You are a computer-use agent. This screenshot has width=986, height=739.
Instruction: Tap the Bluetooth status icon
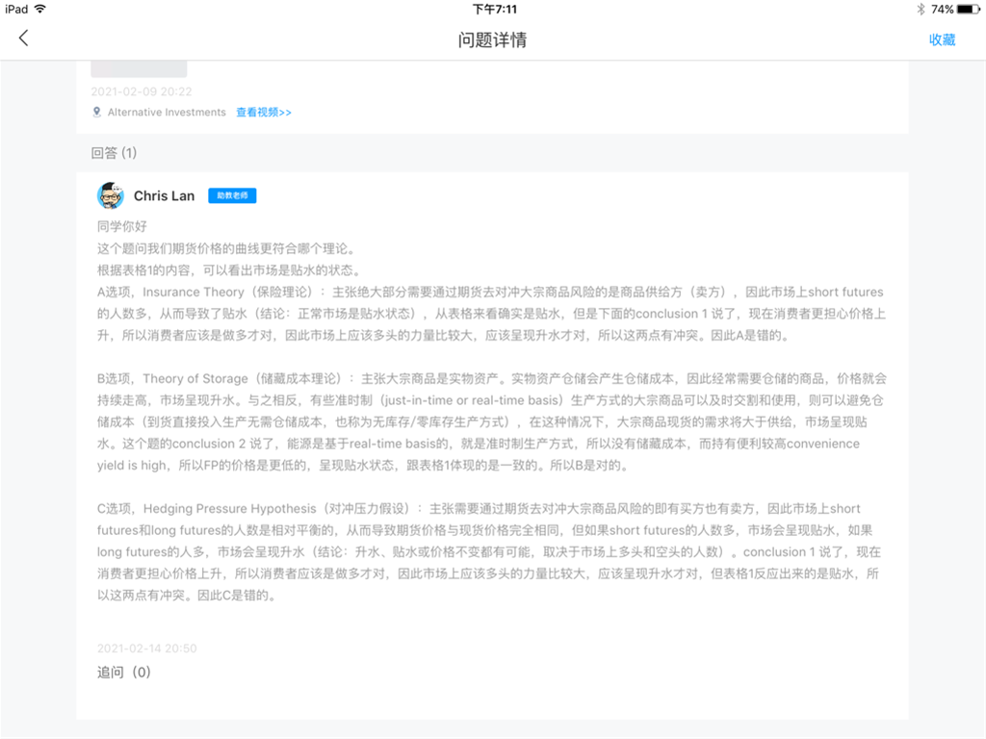pyautogui.click(x=921, y=10)
